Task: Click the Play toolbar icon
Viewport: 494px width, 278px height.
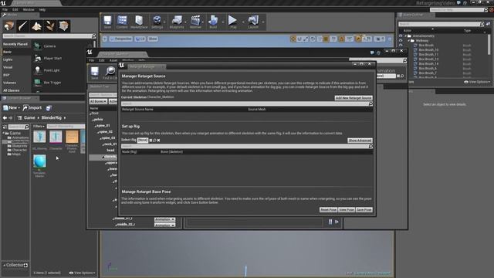Action: point(233,22)
